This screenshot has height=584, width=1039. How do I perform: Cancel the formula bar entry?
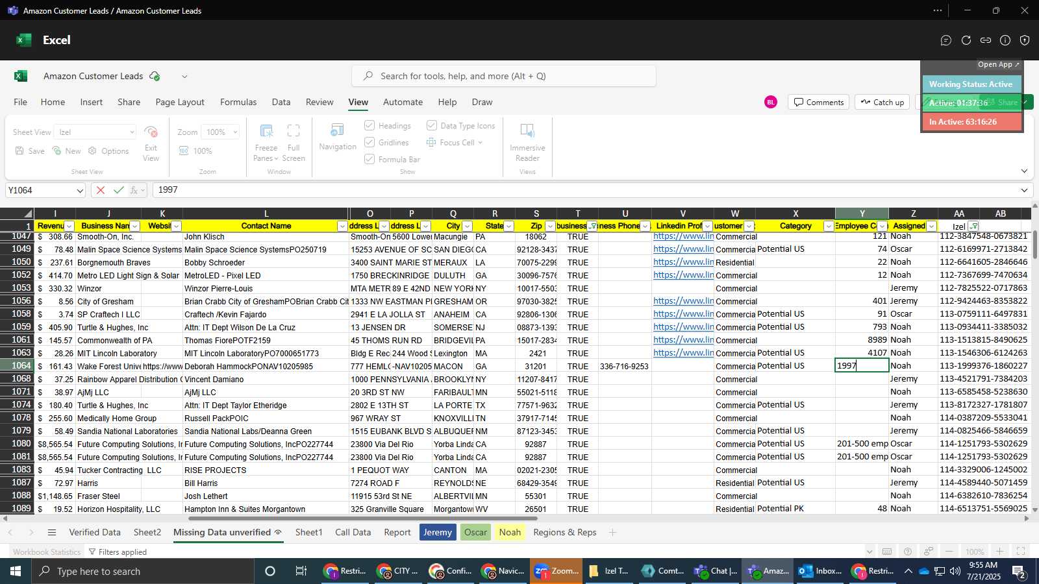tap(100, 190)
